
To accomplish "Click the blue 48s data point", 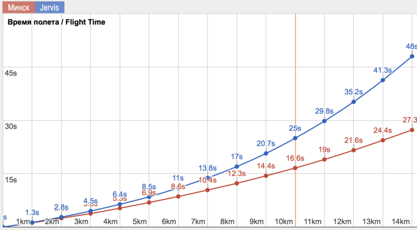I will pyautogui.click(x=412, y=56).
